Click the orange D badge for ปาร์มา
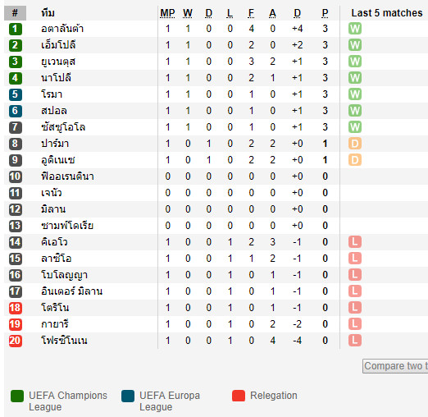Viewport: 428px width, 417px height. point(355,144)
